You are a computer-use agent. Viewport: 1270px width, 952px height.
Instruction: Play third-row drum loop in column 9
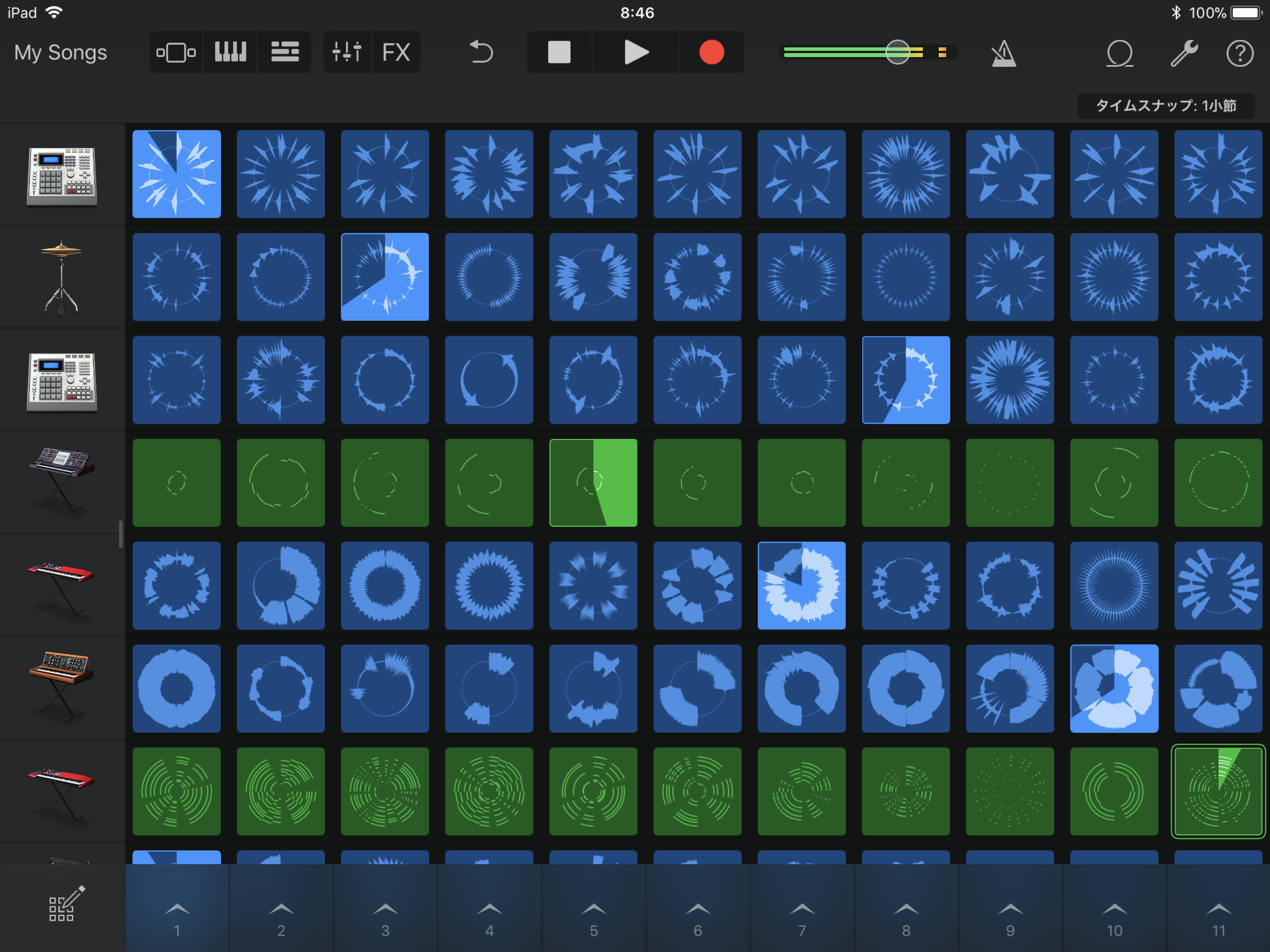(1011, 380)
